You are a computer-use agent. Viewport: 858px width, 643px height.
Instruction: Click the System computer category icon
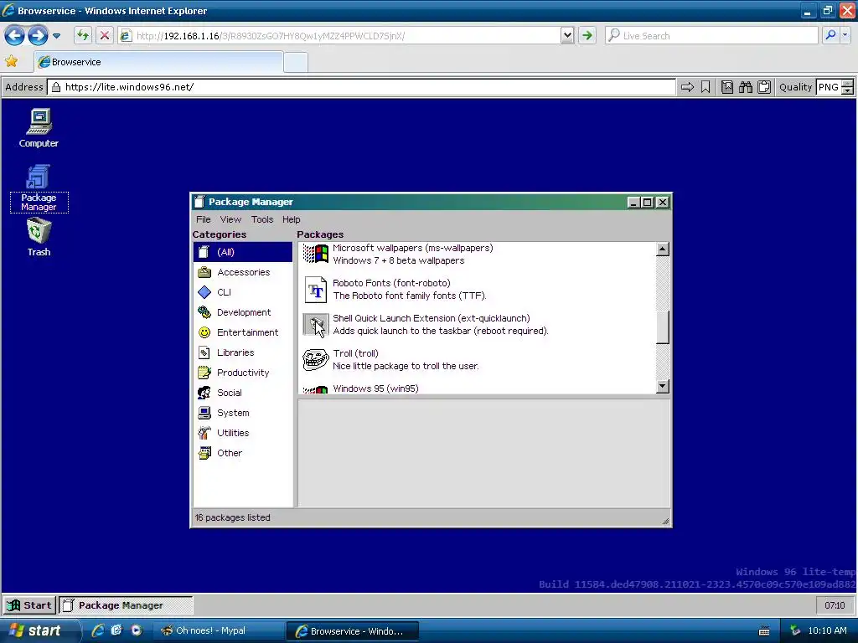[x=204, y=413]
